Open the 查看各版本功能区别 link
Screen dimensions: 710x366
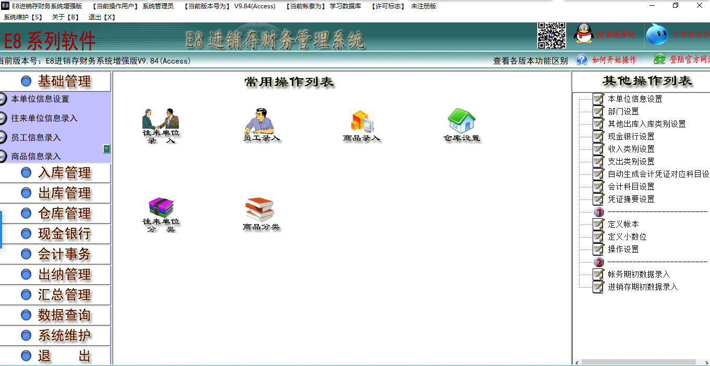click(x=531, y=61)
